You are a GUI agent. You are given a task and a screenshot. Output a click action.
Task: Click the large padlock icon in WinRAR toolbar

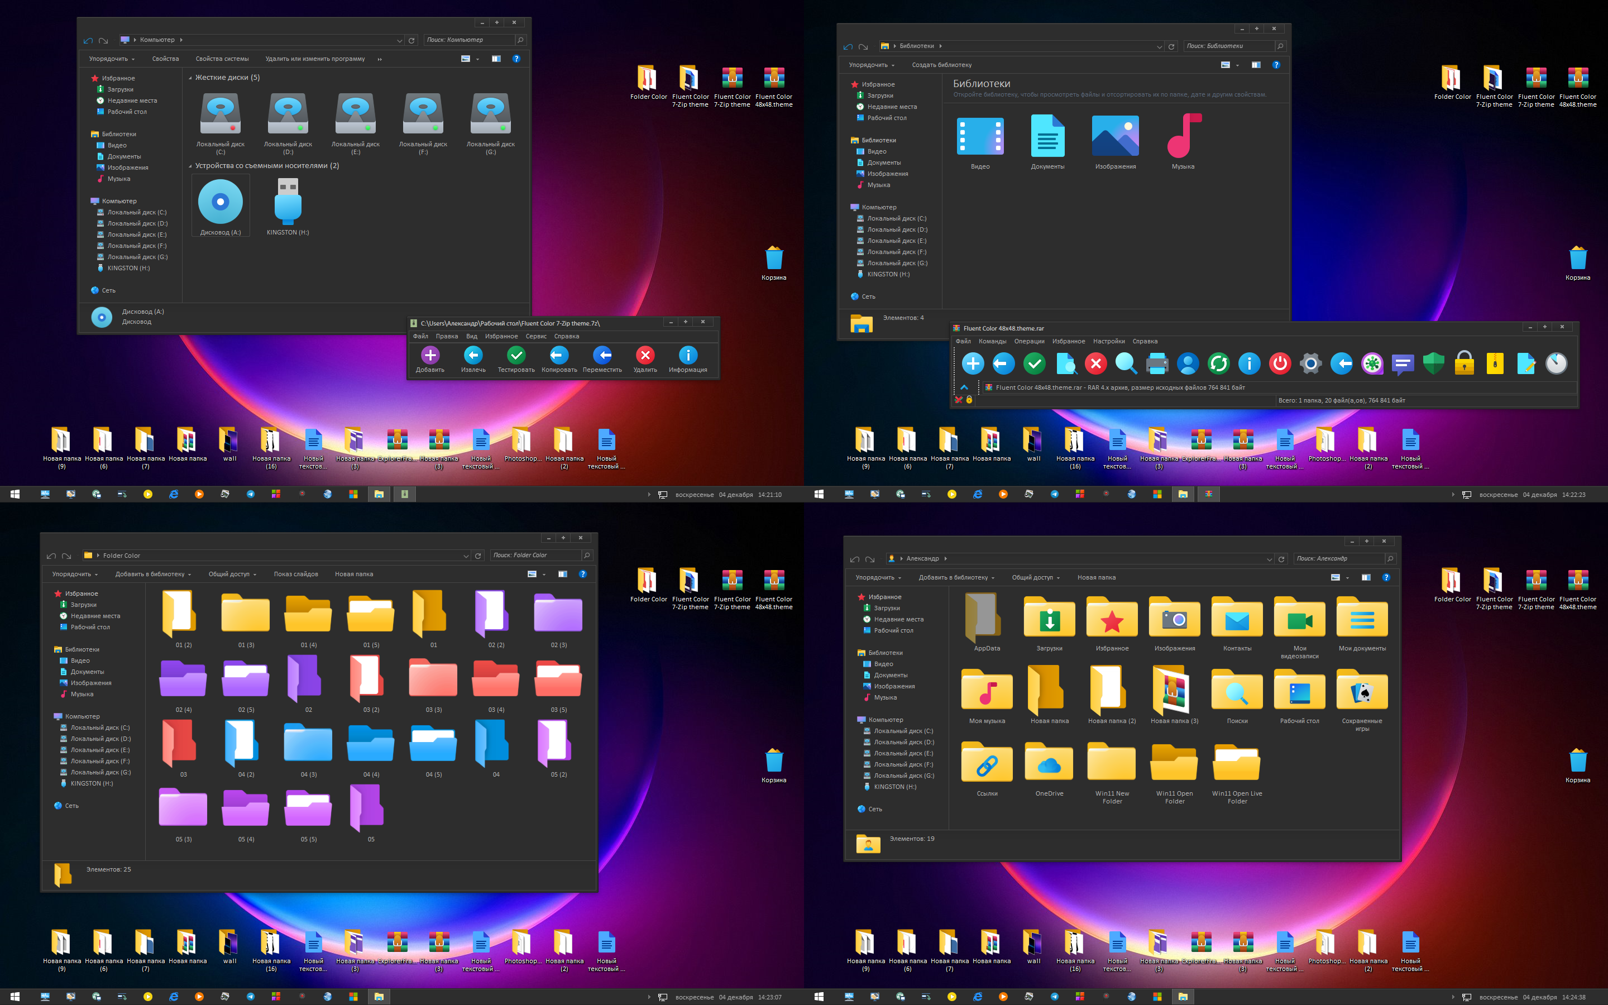tap(1465, 363)
